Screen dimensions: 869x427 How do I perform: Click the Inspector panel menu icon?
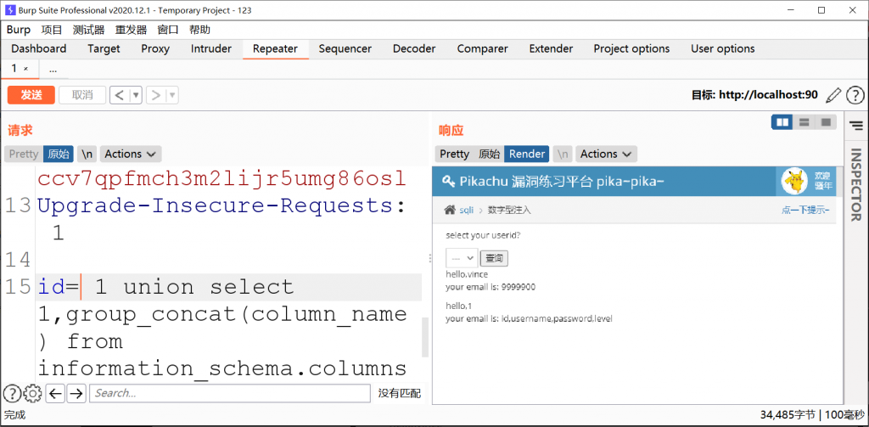click(855, 126)
